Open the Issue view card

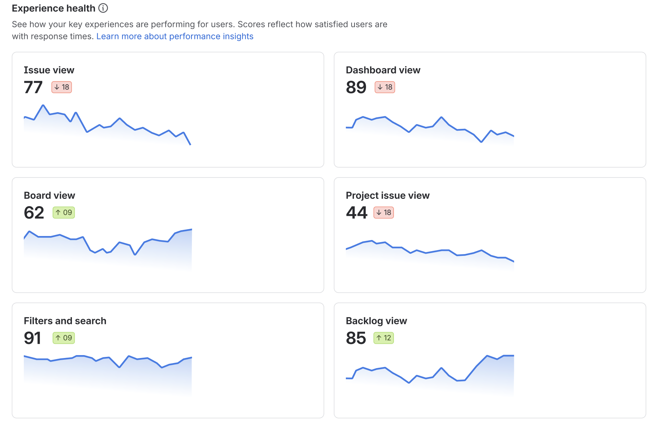[x=168, y=109]
